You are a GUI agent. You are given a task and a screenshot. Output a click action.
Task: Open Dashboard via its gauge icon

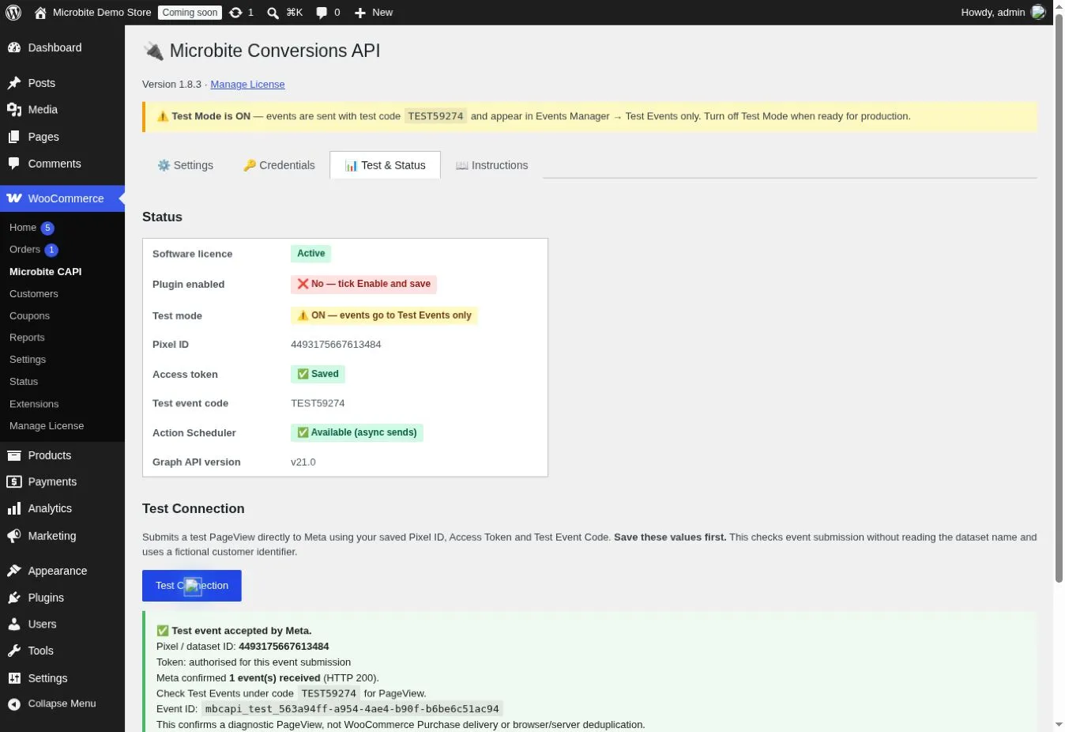tap(14, 47)
